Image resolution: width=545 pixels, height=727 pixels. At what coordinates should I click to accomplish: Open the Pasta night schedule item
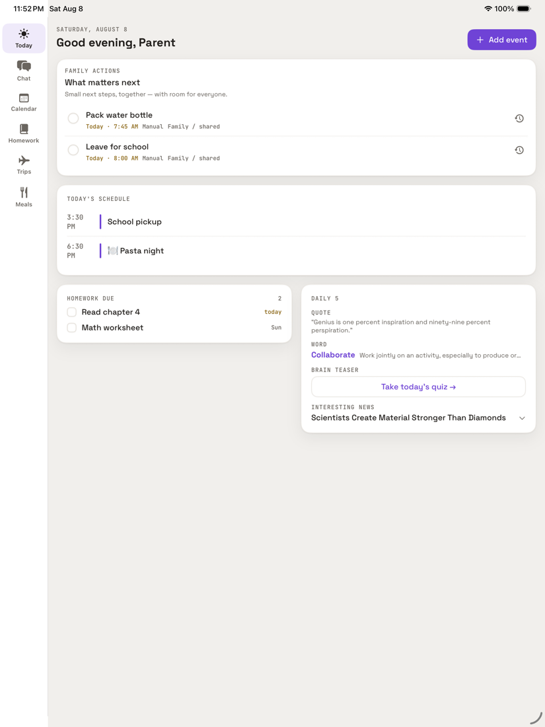[296, 251]
